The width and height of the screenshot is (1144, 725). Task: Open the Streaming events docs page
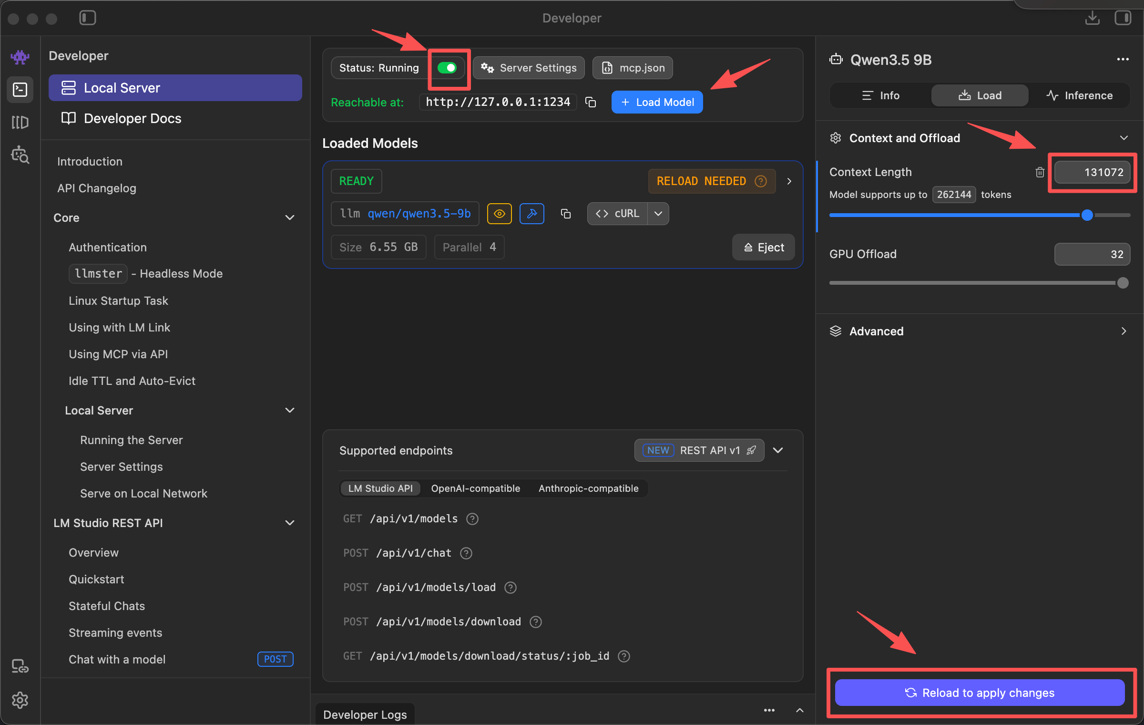tap(115, 633)
